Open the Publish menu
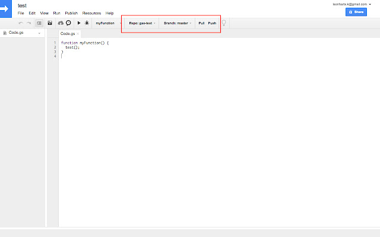 pos(71,13)
